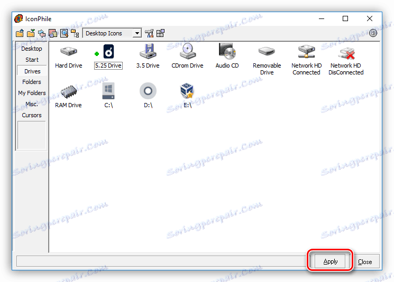Screen dimensions: 394x282
Task: Select the Desktop category tab
Action: coord(32,49)
